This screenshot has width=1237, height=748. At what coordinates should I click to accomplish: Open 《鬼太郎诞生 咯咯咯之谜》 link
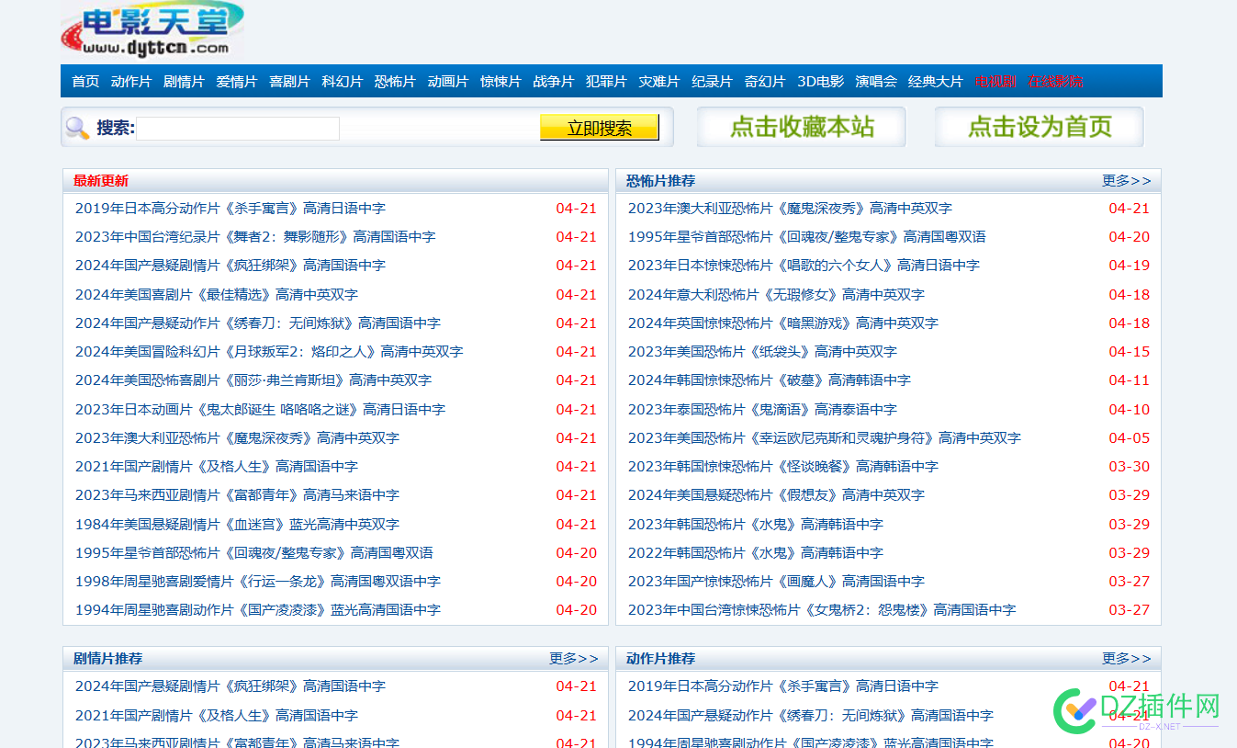(260, 410)
